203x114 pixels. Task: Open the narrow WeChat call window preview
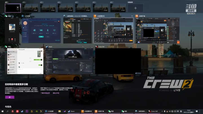(12, 30)
